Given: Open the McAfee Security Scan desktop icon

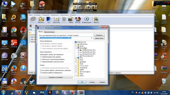Looking at the screenshot, I should 23,57.
